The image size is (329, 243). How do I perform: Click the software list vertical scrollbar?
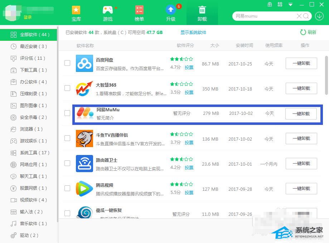pos(326,75)
